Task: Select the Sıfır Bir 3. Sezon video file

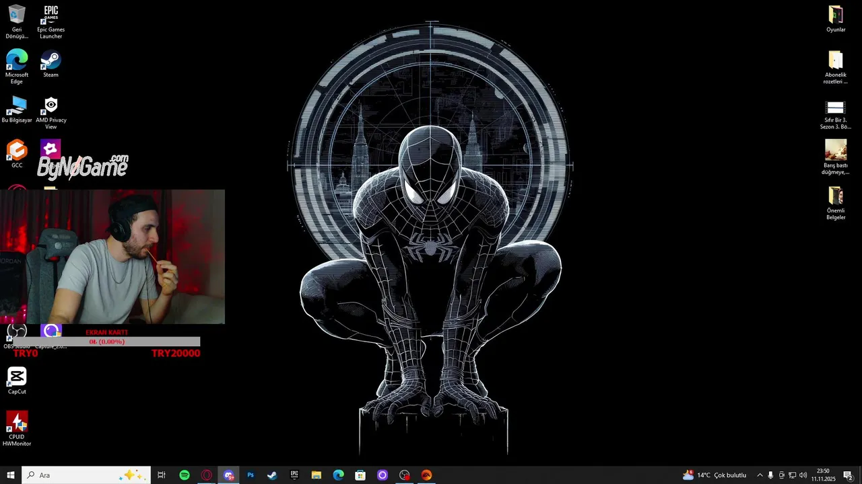Action: [x=836, y=114]
